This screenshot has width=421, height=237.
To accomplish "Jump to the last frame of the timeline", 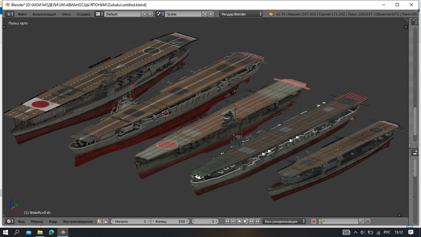I will (258, 222).
